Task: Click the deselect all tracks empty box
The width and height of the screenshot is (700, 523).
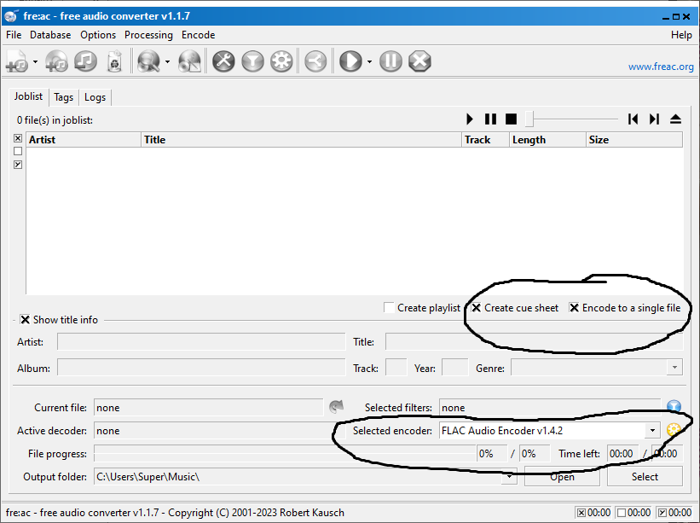Action: click(18, 151)
